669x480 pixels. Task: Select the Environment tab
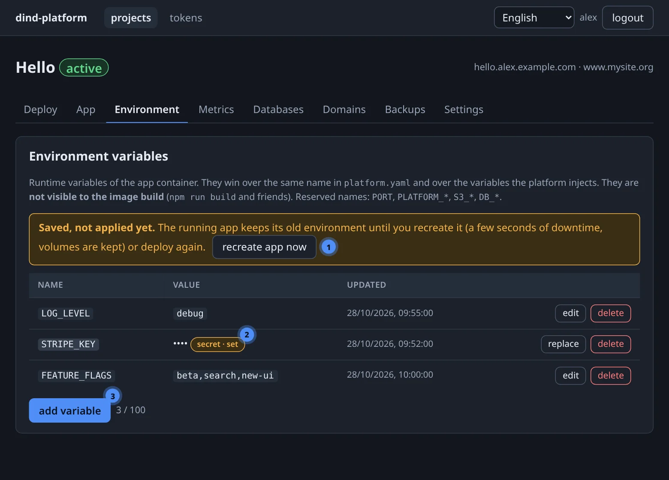coord(147,110)
